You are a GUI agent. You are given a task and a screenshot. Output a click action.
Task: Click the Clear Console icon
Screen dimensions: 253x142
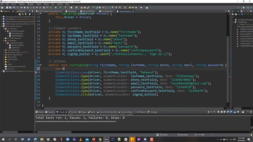click(x=219, y=112)
